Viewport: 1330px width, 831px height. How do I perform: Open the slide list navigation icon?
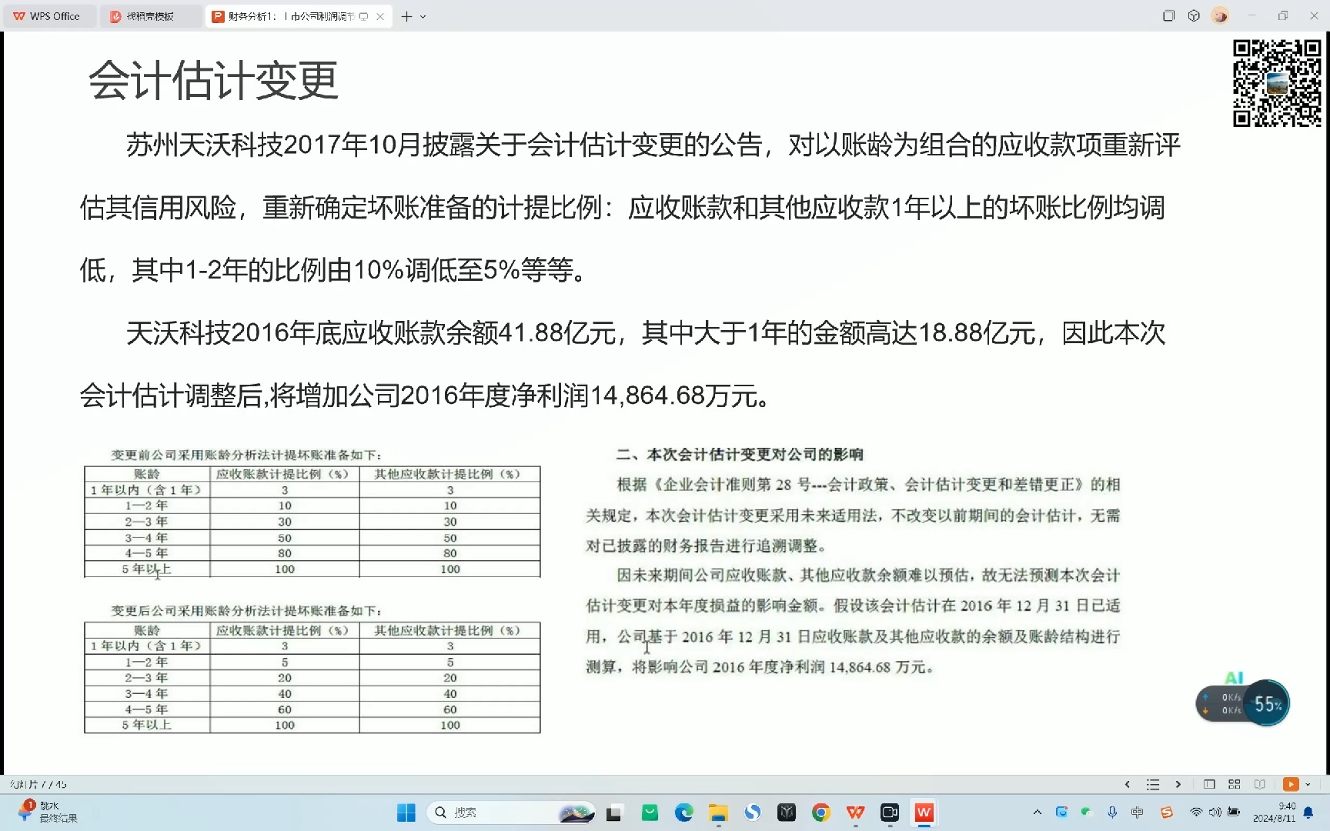coord(1152,784)
